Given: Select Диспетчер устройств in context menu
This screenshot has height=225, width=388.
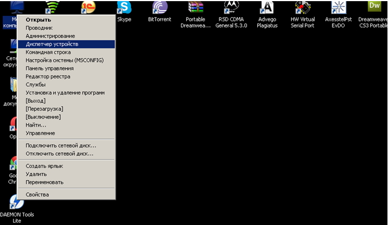Looking at the screenshot, I should [x=52, y=44].
